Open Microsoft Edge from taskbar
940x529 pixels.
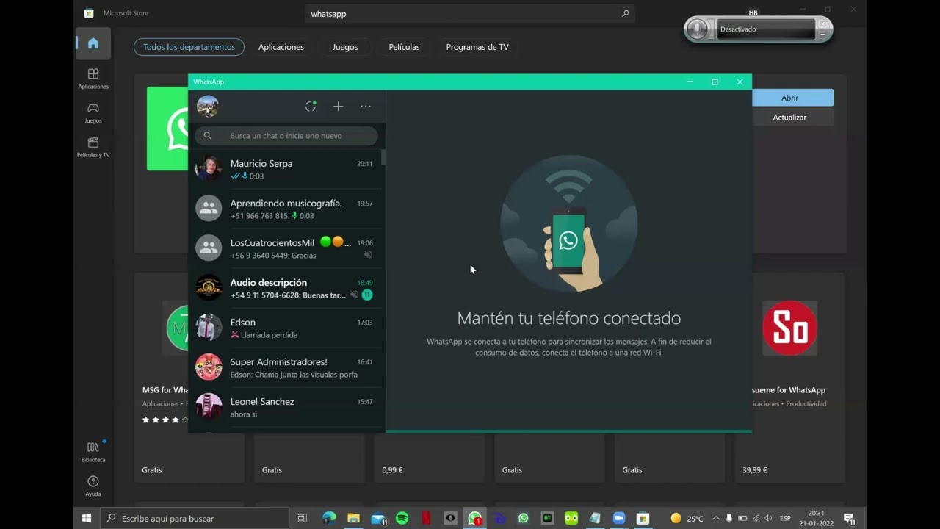click(x=329, y=518)
